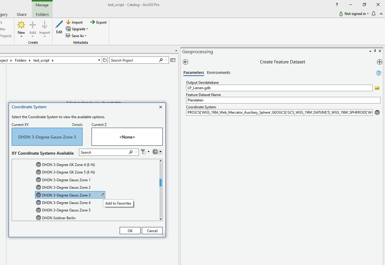The height and width of the screenshot is (265, 385).
Task: Click the ribbon Import down-arrow icon in Create group
Action: [45, 25]
